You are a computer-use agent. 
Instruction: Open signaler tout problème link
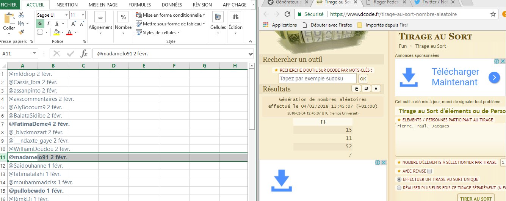tap(480, 102)
